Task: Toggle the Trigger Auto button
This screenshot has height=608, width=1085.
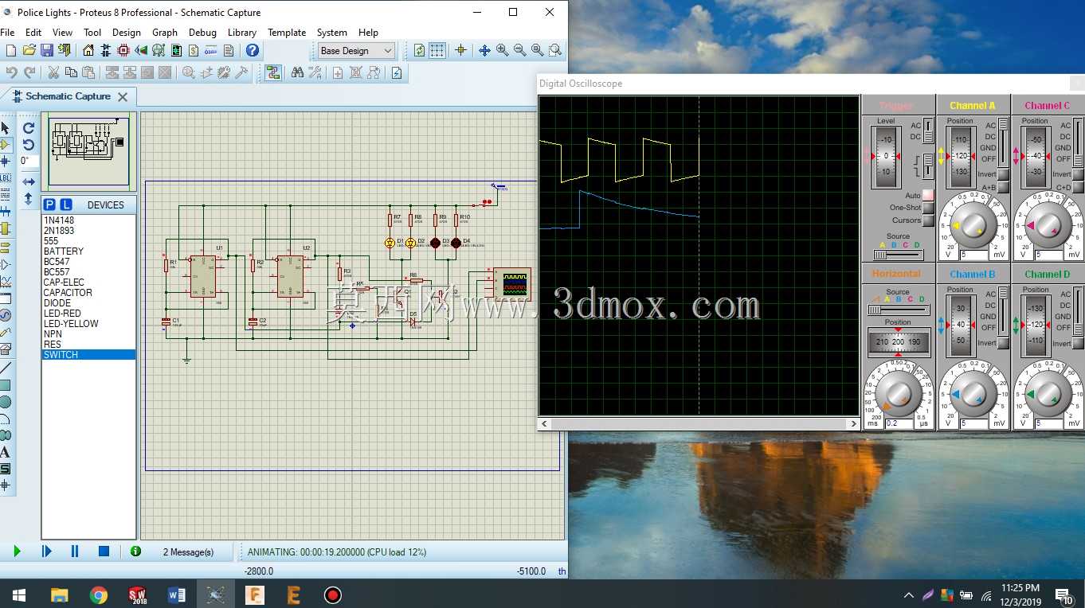Action: click(928, 196)
